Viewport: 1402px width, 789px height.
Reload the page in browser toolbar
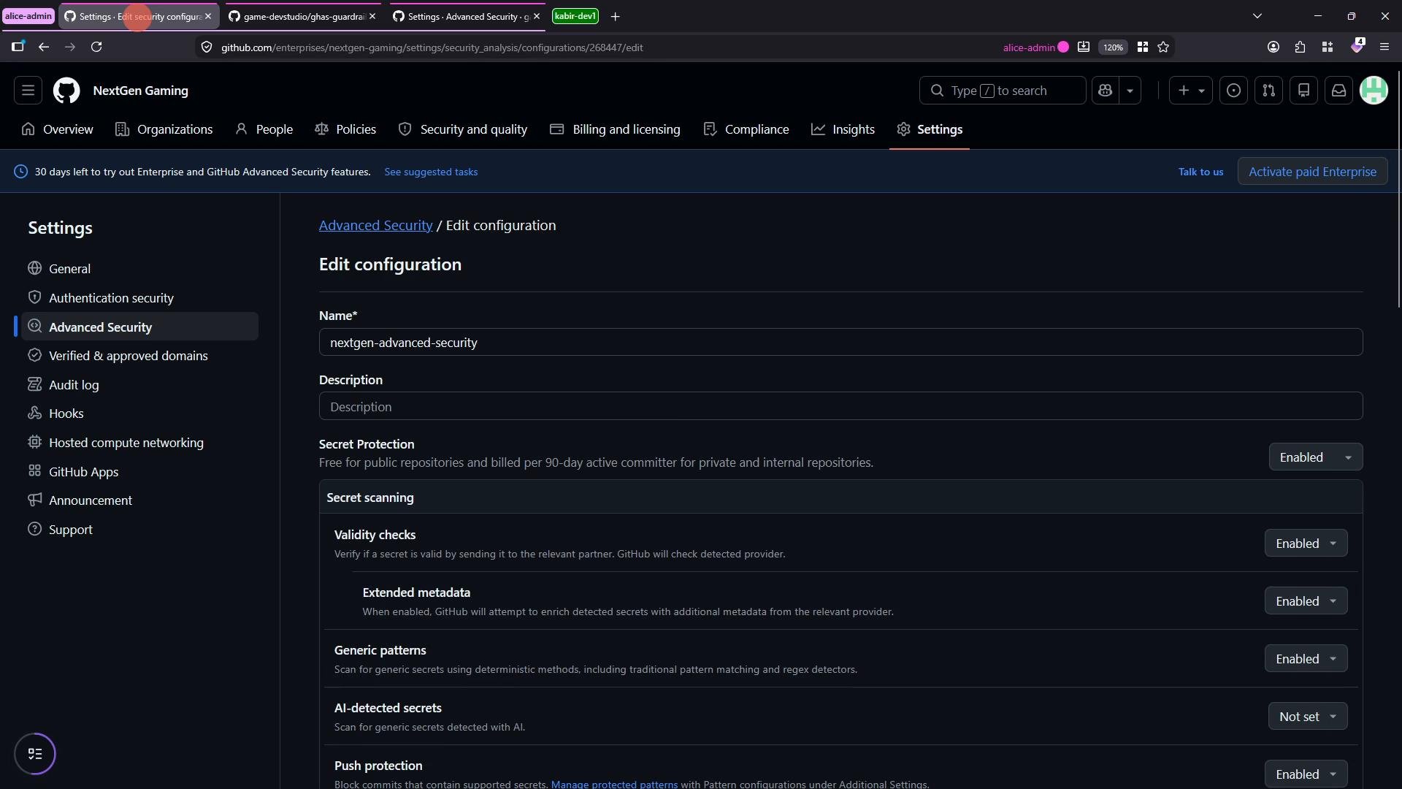point(96,47)
